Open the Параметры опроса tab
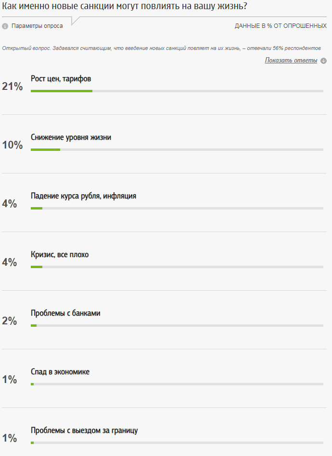This screenshot has width=332, height=456. click(x=37, y=26)
